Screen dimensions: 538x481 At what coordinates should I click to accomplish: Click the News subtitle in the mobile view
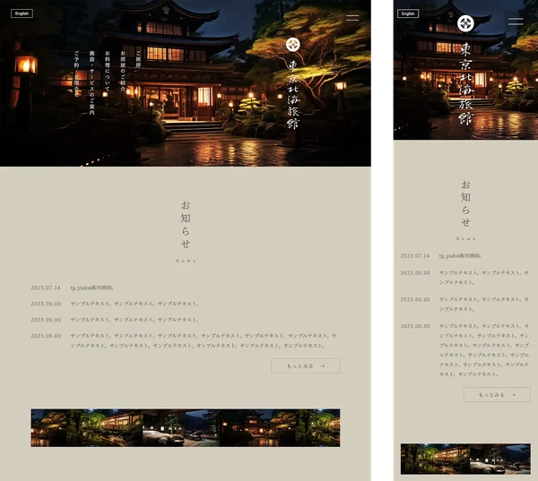tap(465, 238)
